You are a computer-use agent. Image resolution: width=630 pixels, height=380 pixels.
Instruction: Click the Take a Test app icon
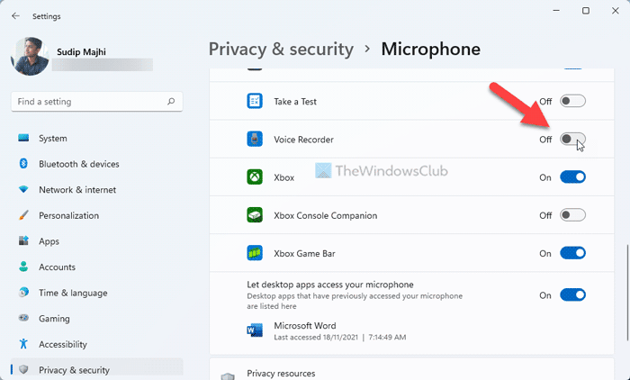[255, 102]
